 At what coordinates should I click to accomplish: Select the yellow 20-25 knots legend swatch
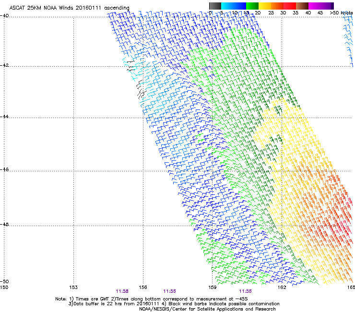(265, 6)
